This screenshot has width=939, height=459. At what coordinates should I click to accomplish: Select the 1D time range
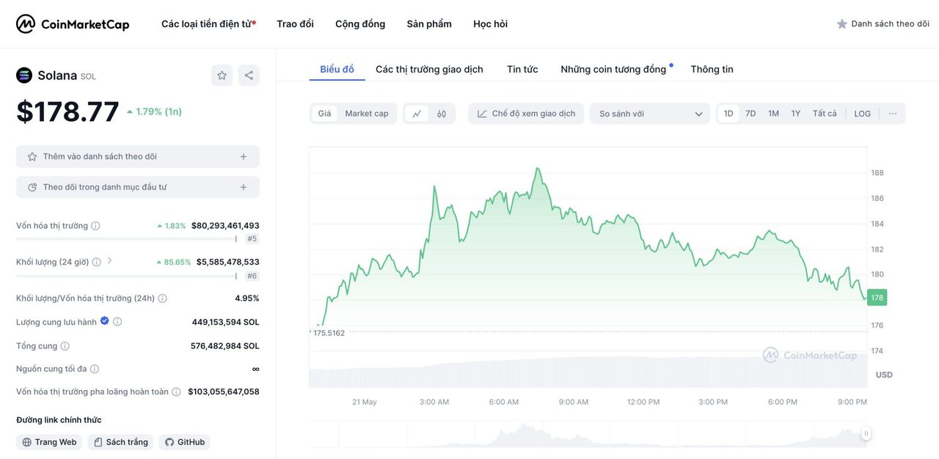pos(728,114)
